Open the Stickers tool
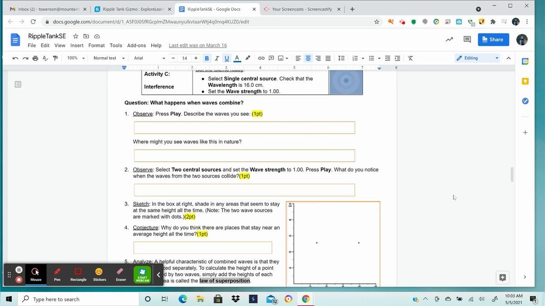545x306 pixels. pos(99,274)
